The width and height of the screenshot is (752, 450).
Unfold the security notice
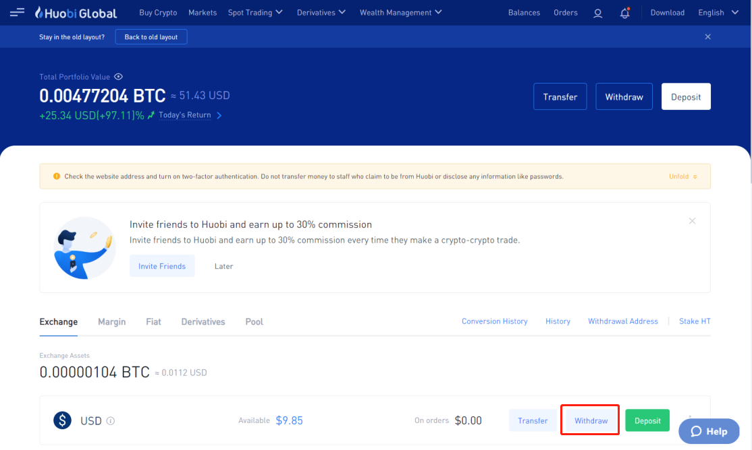pos(683,176)
